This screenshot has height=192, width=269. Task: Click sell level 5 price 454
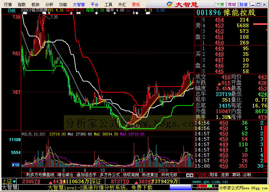tap(220, 20)
